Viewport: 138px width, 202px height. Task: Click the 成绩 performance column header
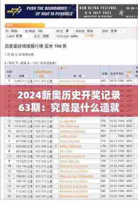pyautogui.click(x=22, y=76)
